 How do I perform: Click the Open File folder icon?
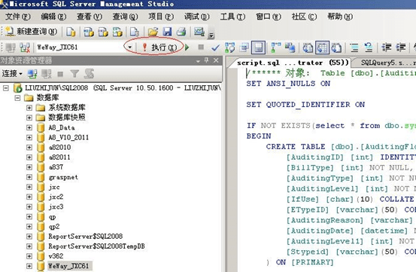(153, 32)
